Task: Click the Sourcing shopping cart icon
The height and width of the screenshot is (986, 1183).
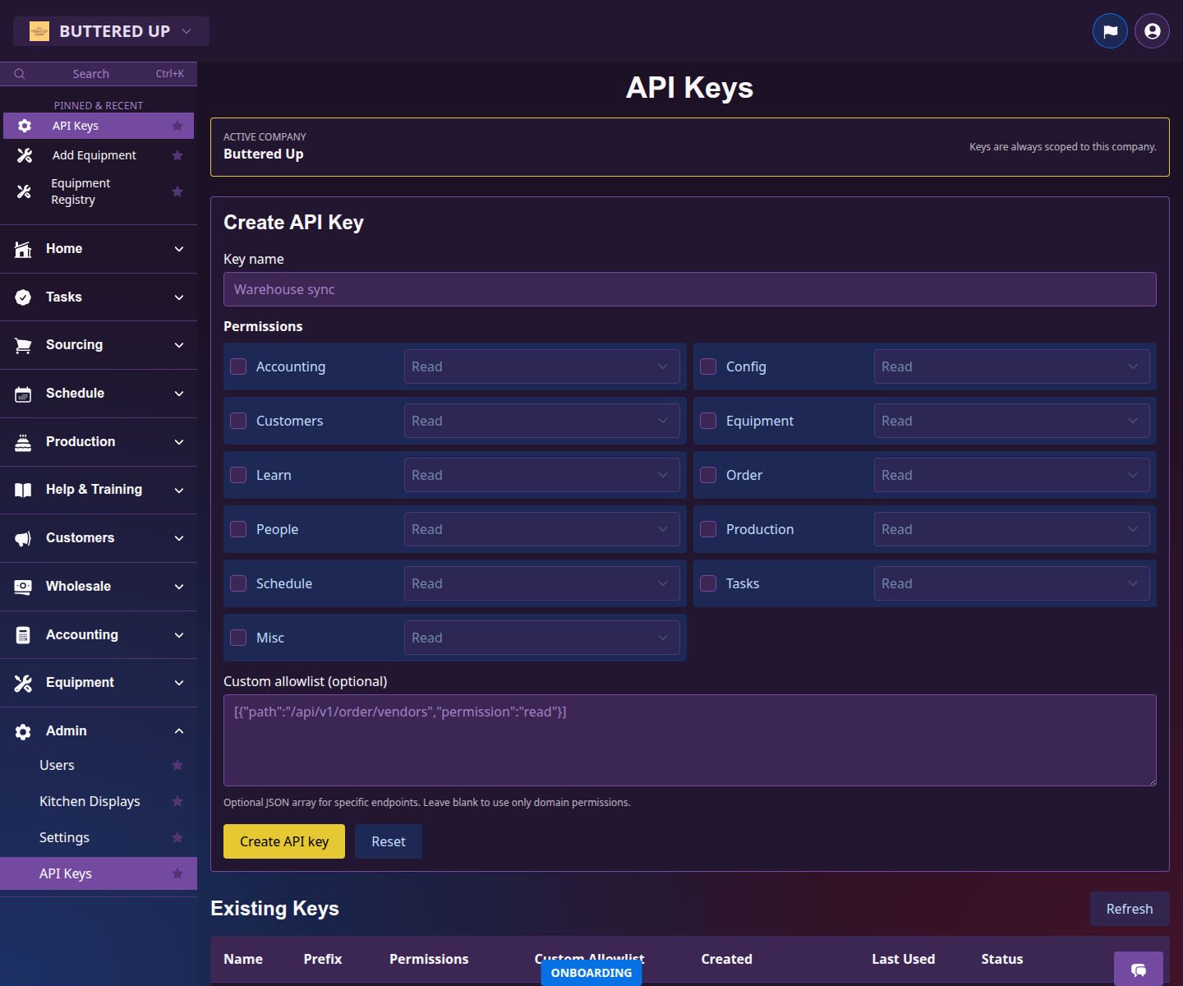Action: point(23,344)
